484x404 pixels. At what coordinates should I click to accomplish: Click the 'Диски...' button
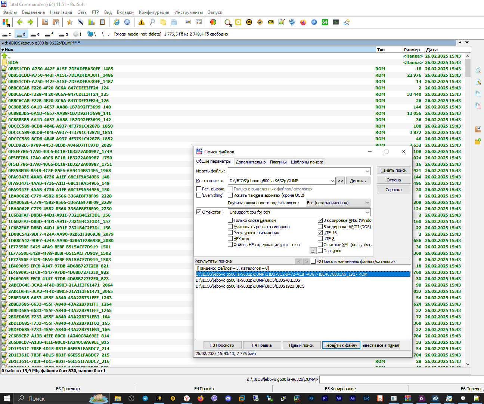[x=358, y=181]
